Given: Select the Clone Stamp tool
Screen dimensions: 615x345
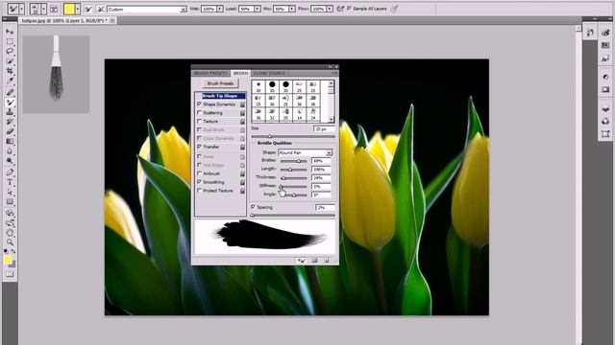Looking at the screenshot, I should pos(10,112).
